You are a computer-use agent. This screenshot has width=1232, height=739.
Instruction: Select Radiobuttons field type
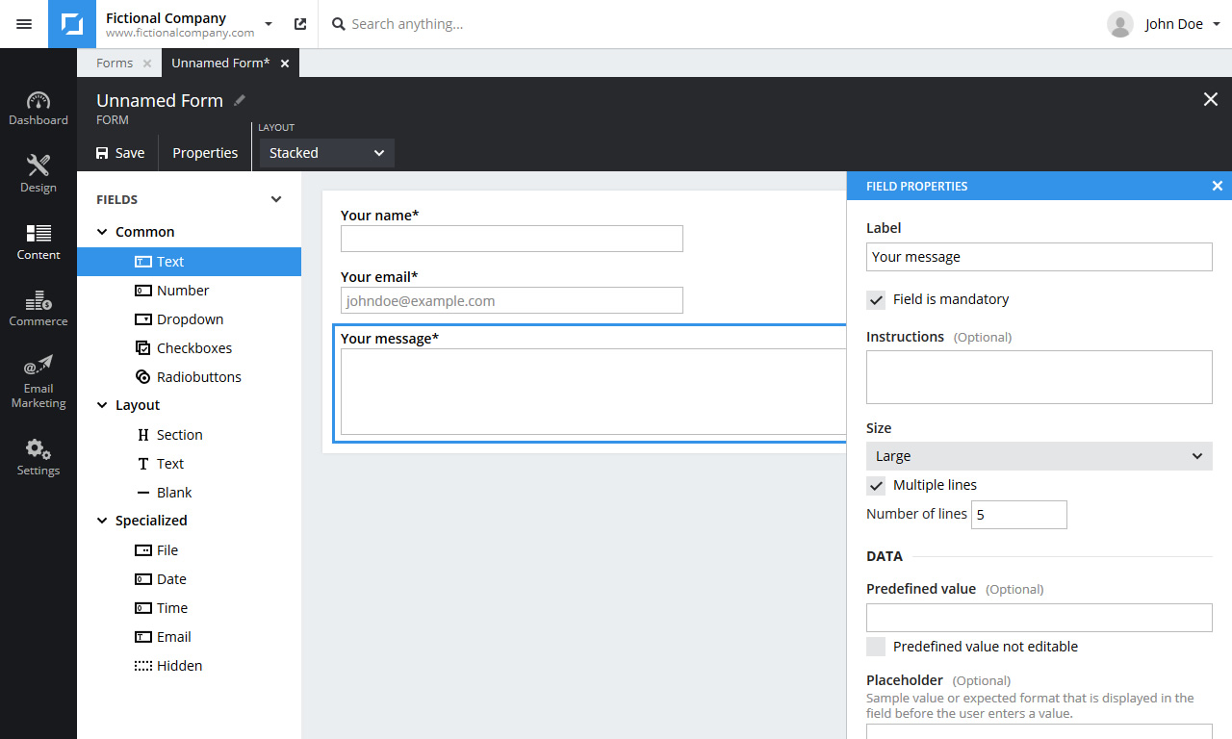[198, 377]
